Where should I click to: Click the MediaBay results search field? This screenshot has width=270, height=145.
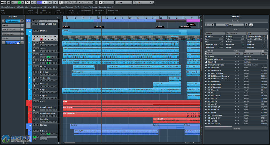coord(255,51)
